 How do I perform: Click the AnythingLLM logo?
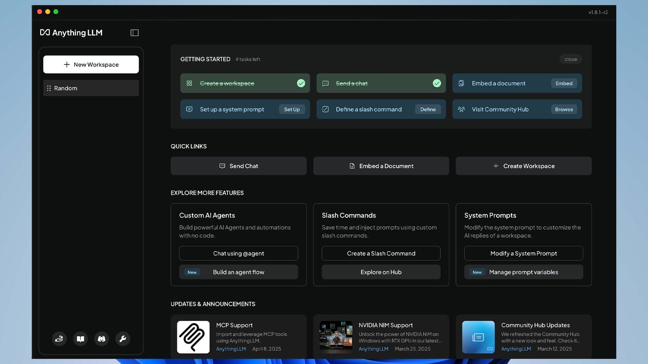click(x=71, y=33)
